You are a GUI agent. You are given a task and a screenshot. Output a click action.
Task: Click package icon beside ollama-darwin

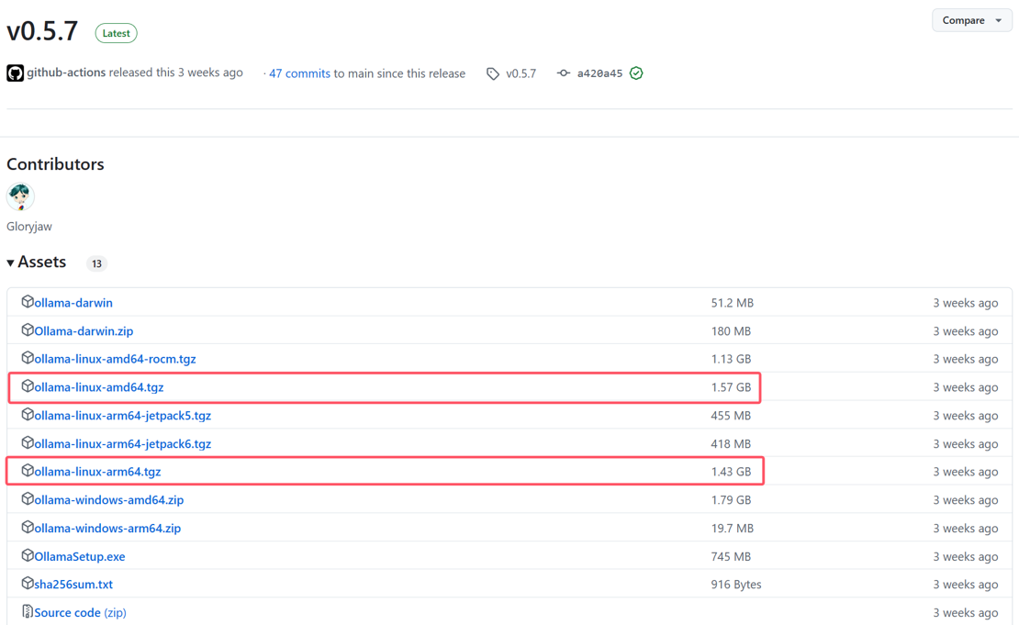click(28, 301)
